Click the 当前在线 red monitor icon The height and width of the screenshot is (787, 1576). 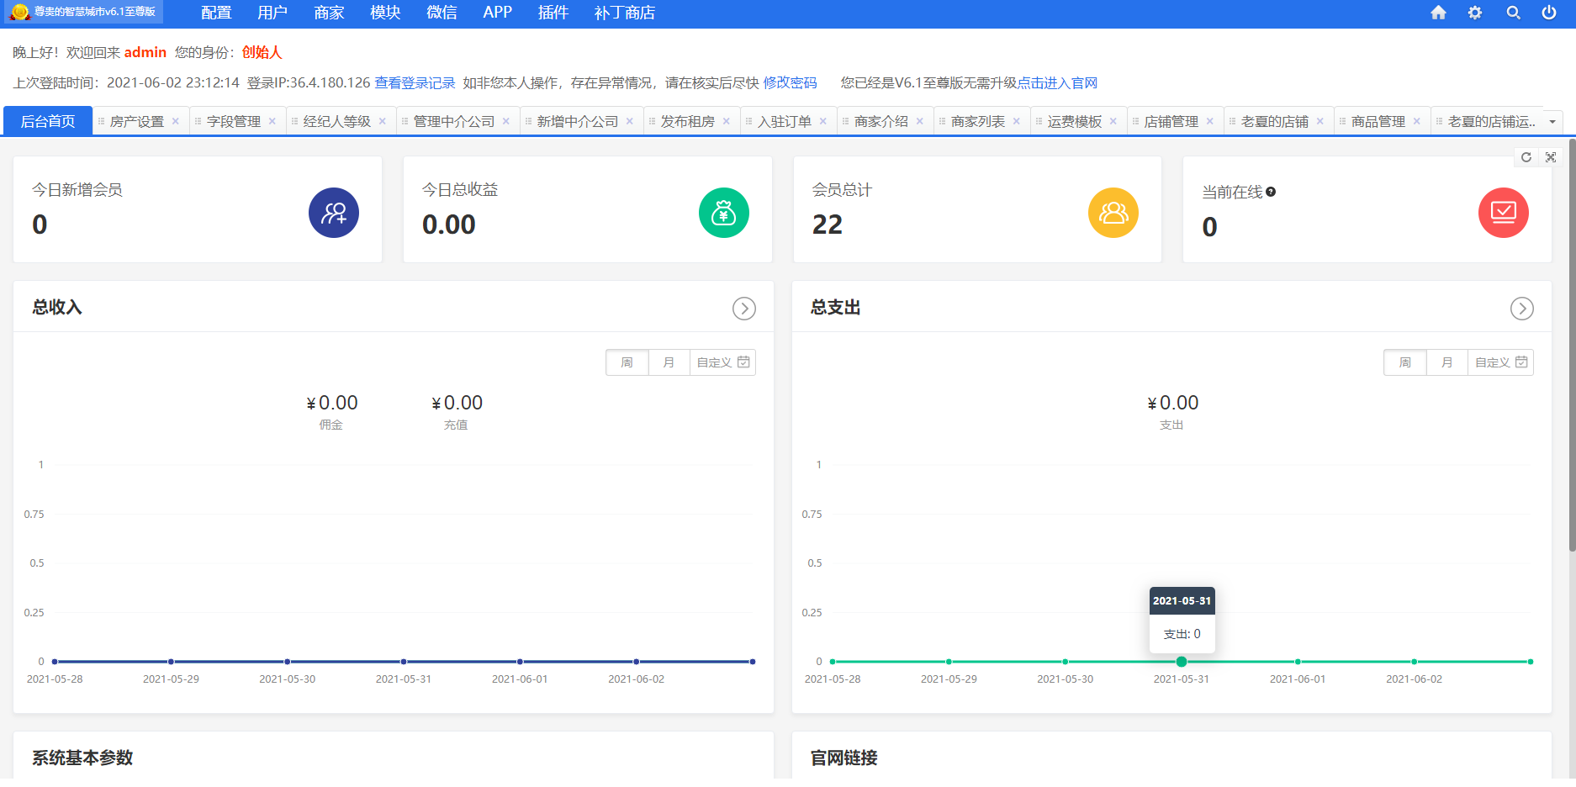pyautogui.click(x=1504, y=213)
